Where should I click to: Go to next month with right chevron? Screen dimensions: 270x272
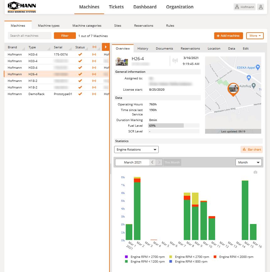(x=159, y=163)
